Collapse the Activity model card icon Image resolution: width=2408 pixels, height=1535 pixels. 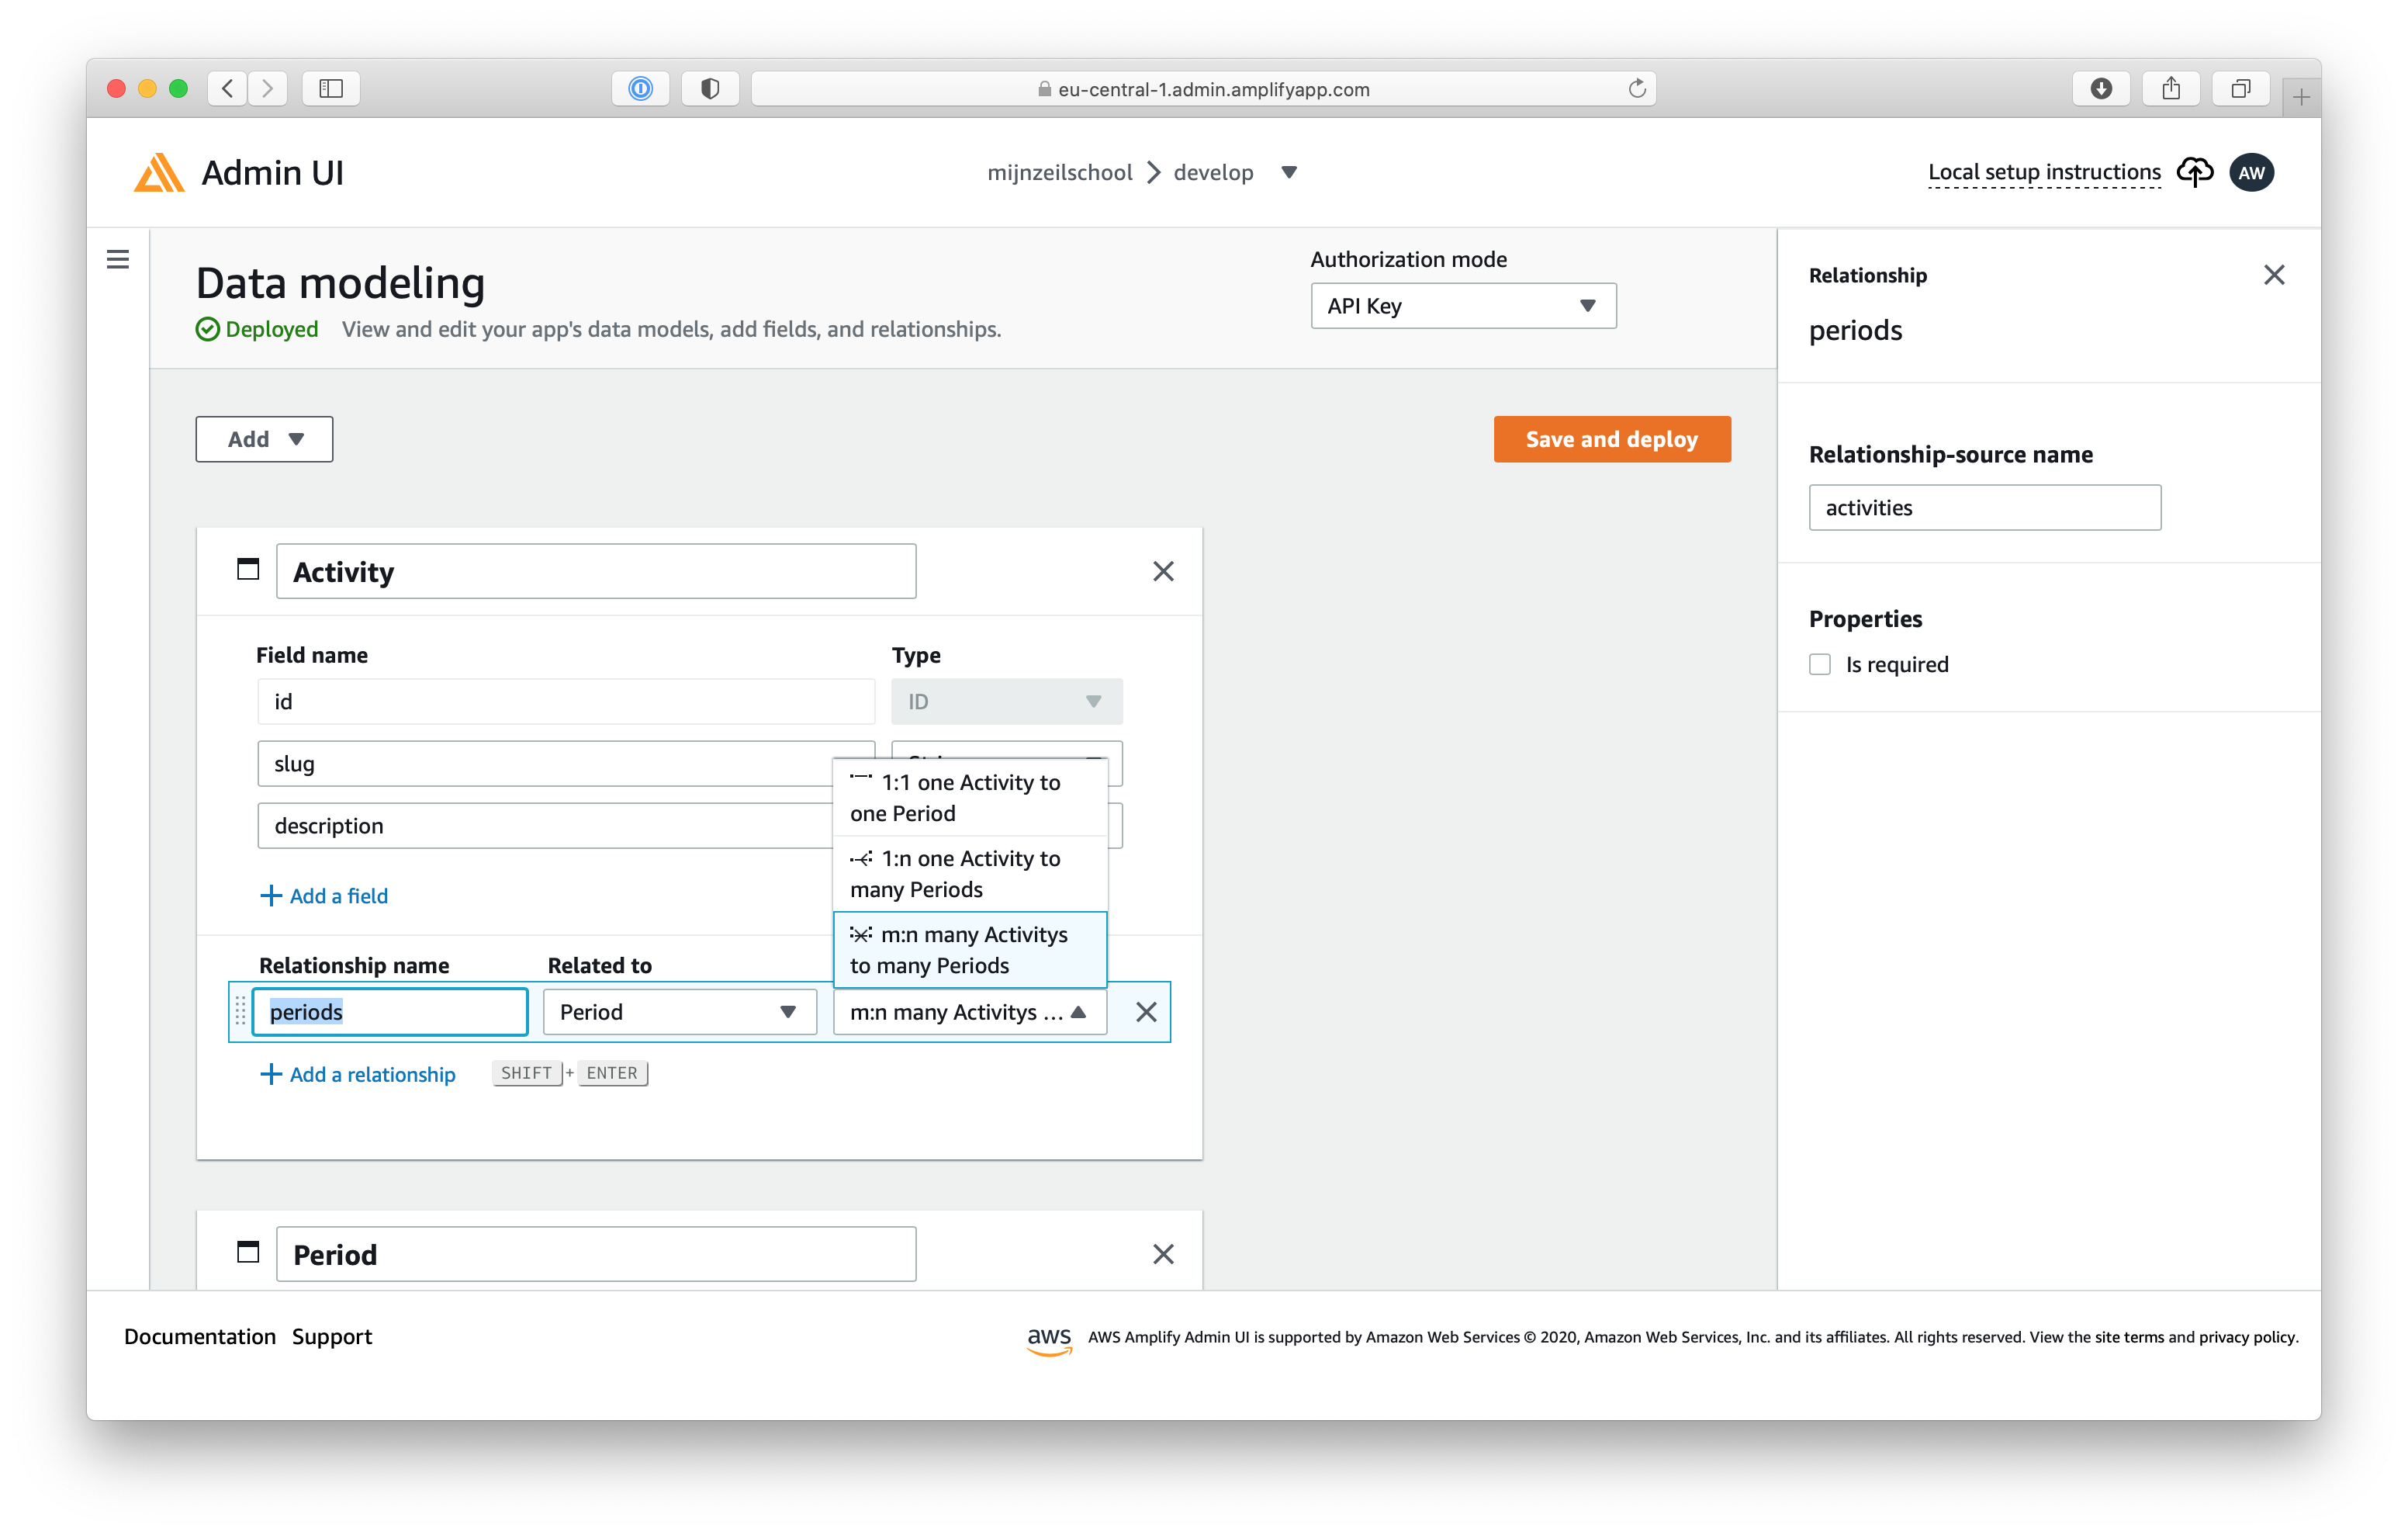tap(248, 570)
